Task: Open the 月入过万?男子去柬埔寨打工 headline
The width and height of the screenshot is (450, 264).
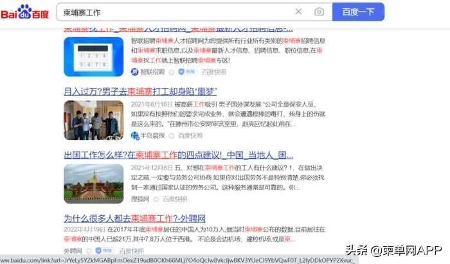Action: [x=140, y=92]
